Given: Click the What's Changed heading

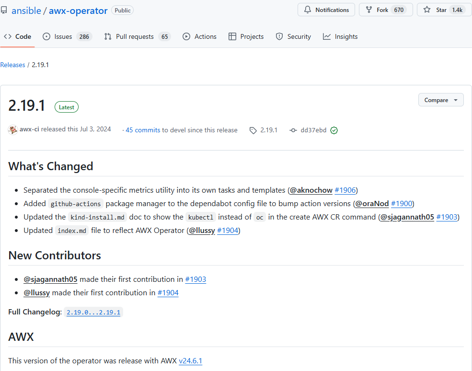Looking at the screenshot, I should [x=51, y=166].
